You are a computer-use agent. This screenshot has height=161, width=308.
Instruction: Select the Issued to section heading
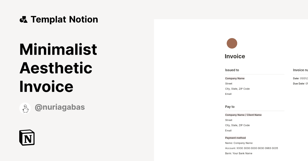[232, 70]
